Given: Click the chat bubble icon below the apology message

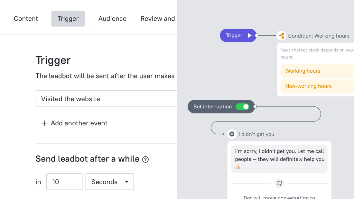Looking at the screenshot, I should (279, 184).
